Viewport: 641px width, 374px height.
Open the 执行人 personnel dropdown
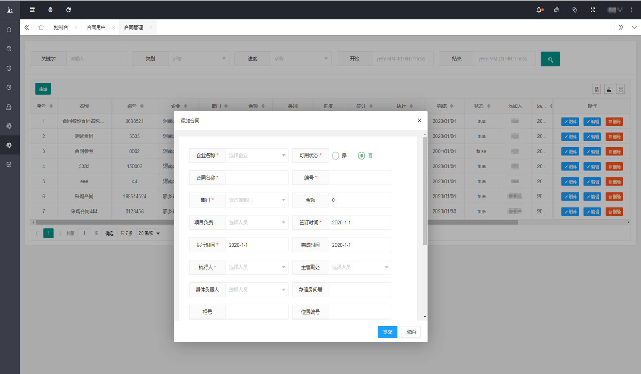256,267
